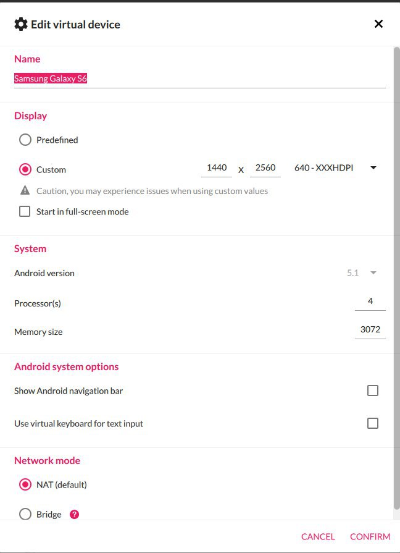Image resolution: width=400 pixels, height=553 pixels.
Task: Tick Use virtual keyboard for text input
Action: click(373, 423)
